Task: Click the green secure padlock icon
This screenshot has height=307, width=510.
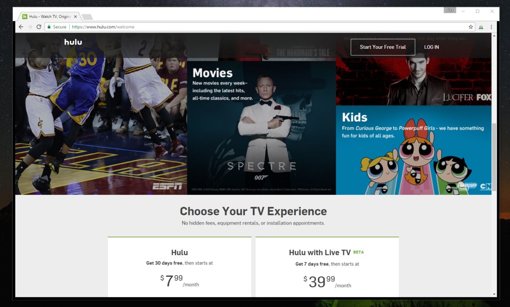Action: (49, 27)
